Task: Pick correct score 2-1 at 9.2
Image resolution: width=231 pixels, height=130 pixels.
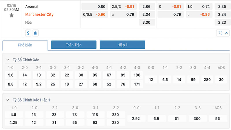Action: [x=39, y=84]
